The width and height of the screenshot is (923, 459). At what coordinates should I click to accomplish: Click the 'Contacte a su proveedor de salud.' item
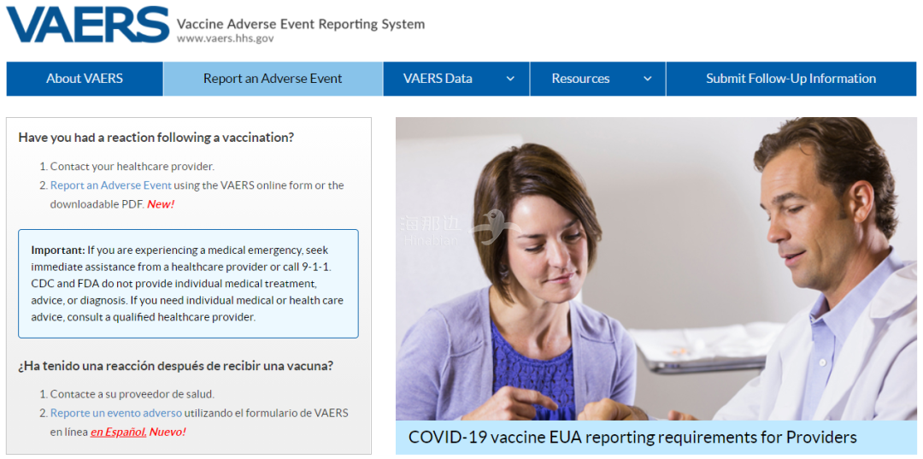[x=132, y=394]
